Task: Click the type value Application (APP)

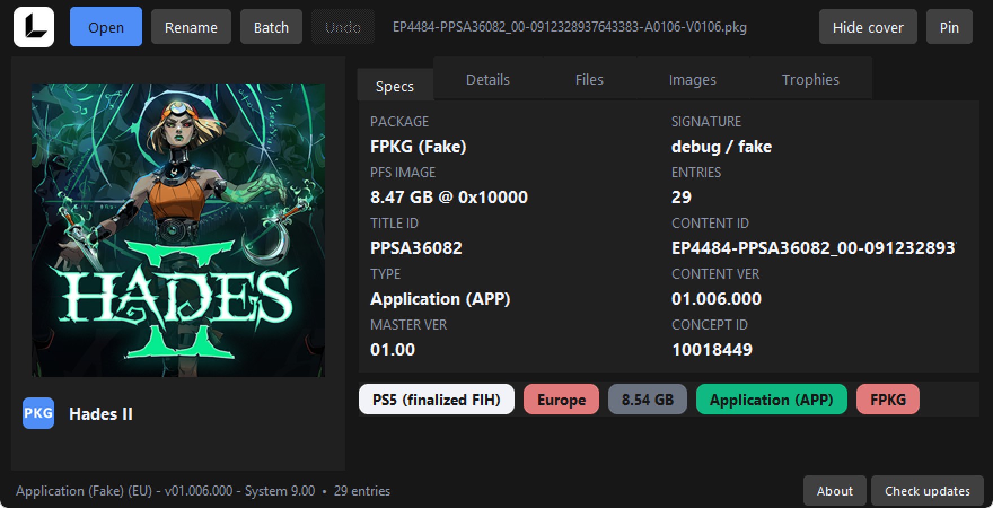Action: tap(440, 299)
